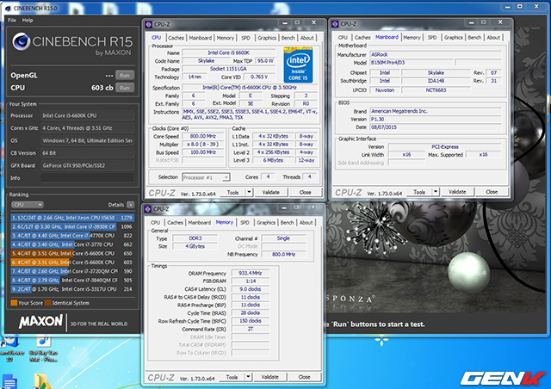Switch to Caches tab in CPU window
Viewport: 551px width, 389px height.
pos(176,38)
